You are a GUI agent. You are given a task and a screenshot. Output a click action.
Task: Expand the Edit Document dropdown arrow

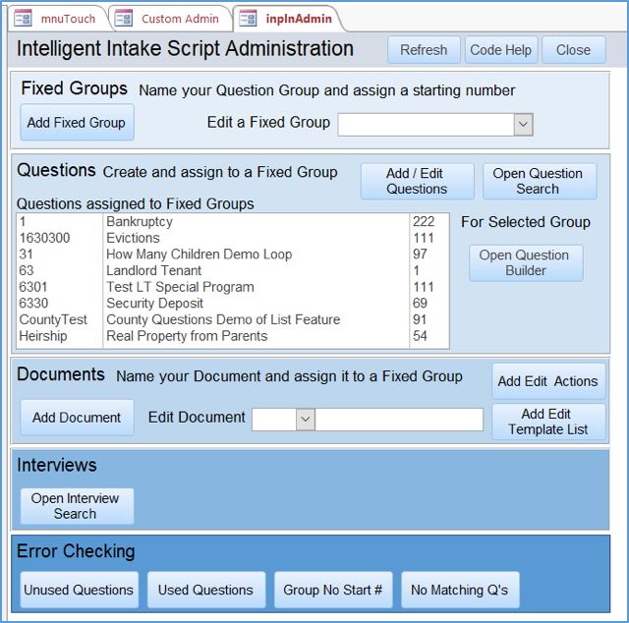click(x=305, y=420)
